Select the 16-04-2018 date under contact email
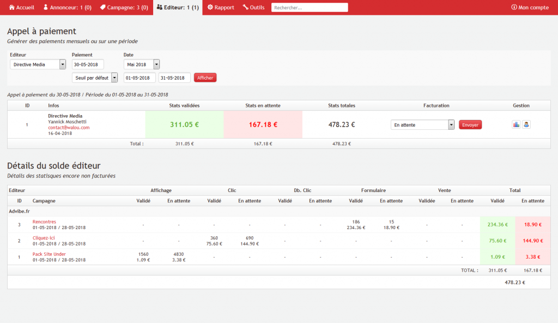The width and height of the screenshot is (558, 323). (60, 133)
